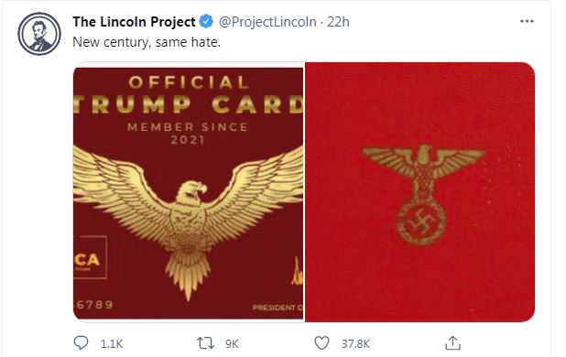Open the Official Trump Card image
The width and height of the screenshot is (566, 357).
click(189, 192)
